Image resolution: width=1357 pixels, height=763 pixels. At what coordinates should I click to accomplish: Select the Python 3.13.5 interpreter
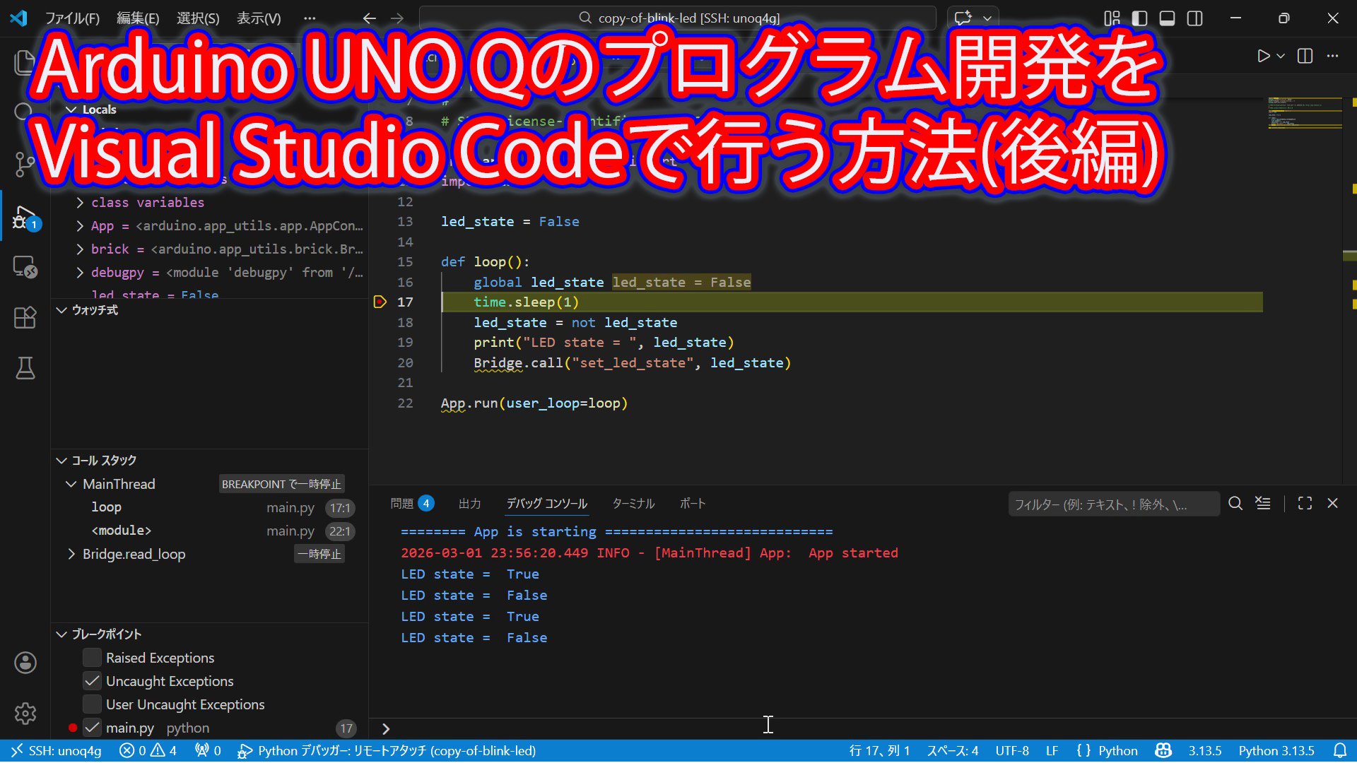(1276, 750)
